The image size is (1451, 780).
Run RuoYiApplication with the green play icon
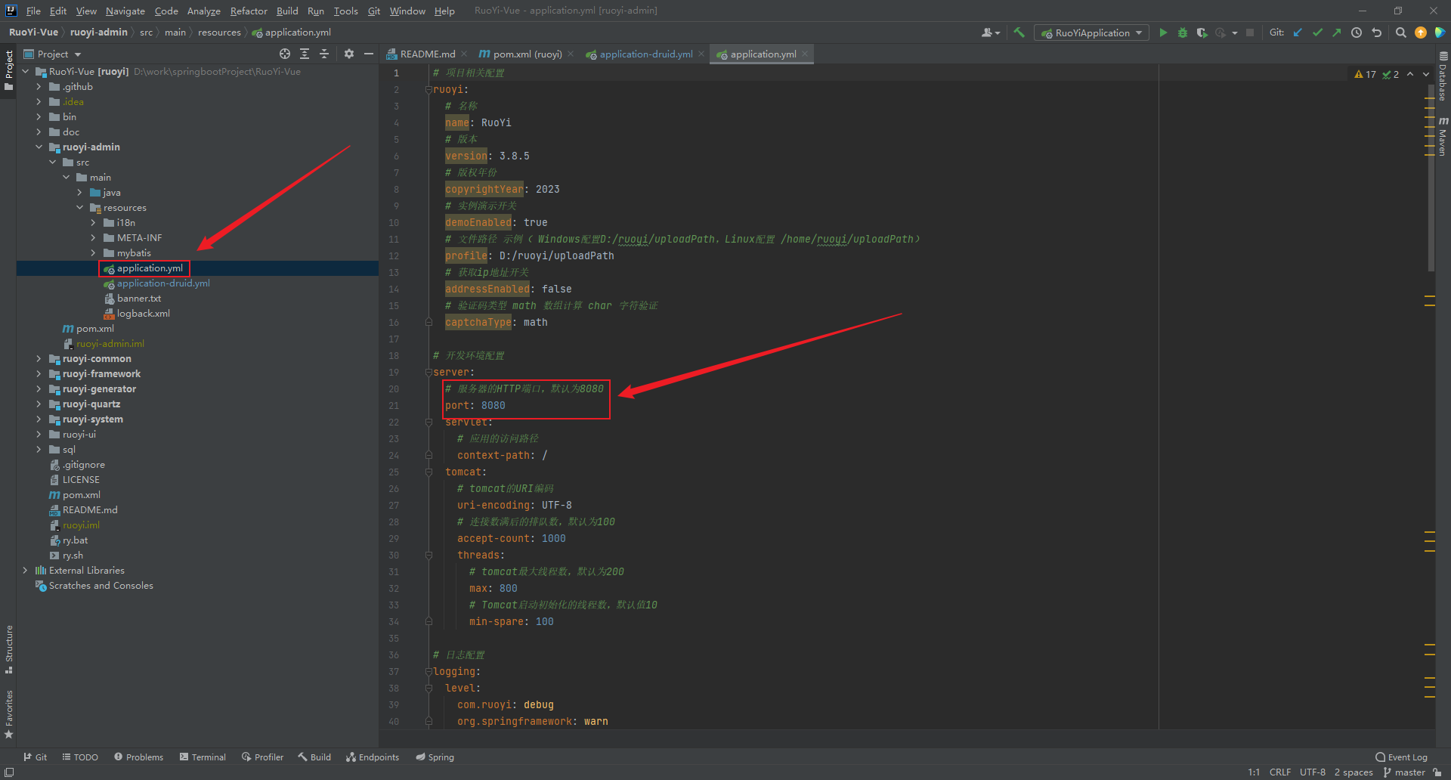pyautogui.click(x=1163, y=32)
